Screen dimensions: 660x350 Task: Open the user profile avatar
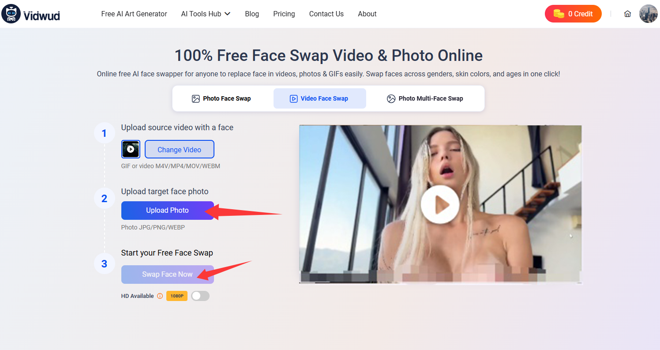(648, 14)
